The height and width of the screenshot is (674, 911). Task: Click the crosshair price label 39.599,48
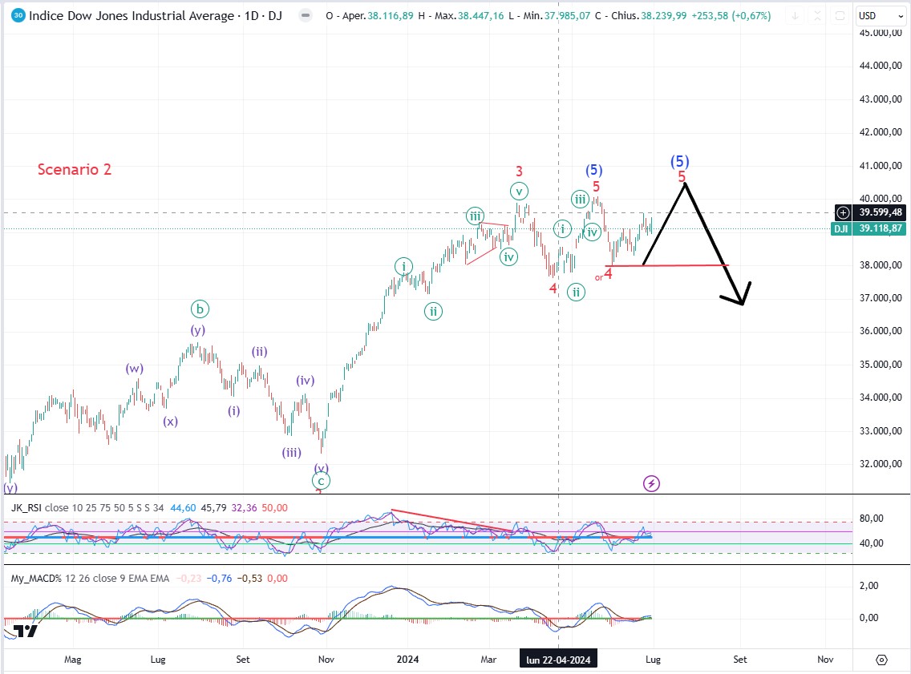(881, 212)
